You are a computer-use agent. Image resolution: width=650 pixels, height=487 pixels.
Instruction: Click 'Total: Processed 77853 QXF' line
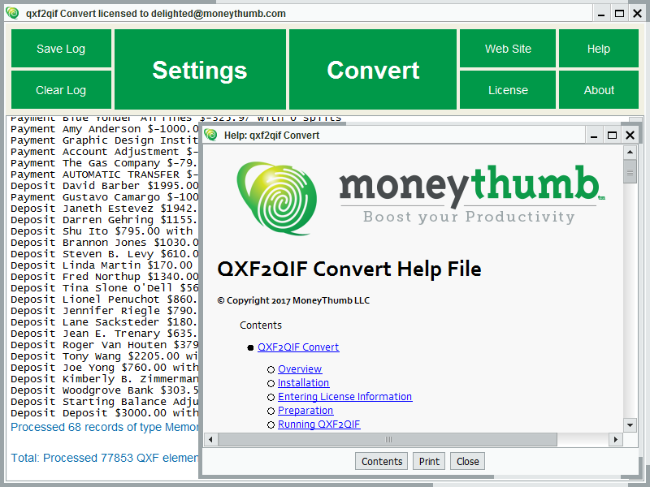click(x=105, y=458)
